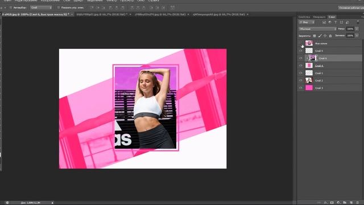Delete layer with trash icon
Image resolution: width=364 pixels, height=205 pixels.
[x=358, y=203]
